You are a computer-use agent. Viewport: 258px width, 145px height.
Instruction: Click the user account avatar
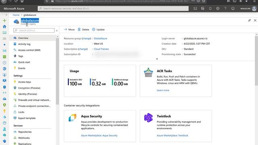254,8
